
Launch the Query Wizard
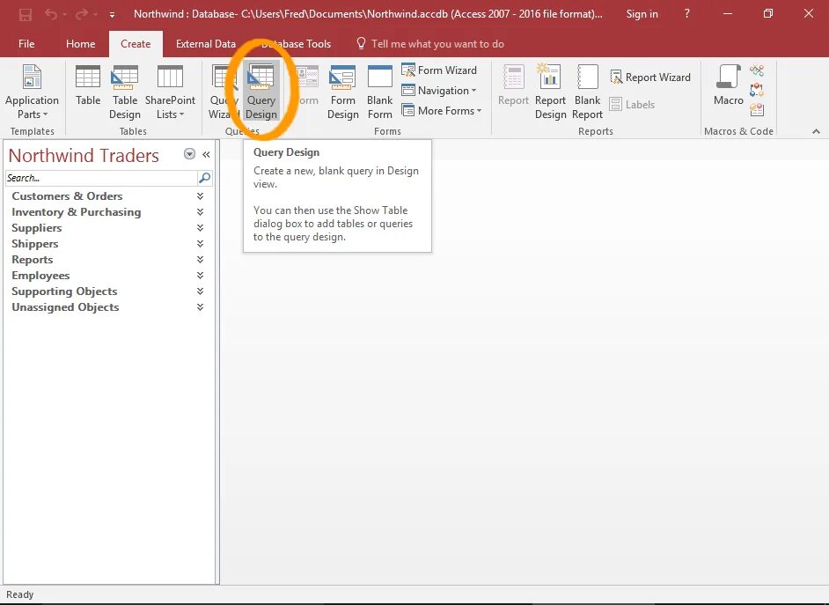click(224, 92)
